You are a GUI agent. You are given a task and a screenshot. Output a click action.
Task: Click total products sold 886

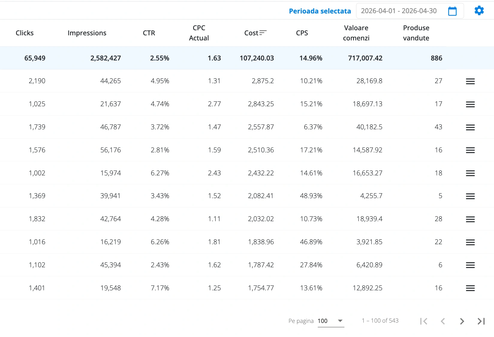[x=436, y=58]
